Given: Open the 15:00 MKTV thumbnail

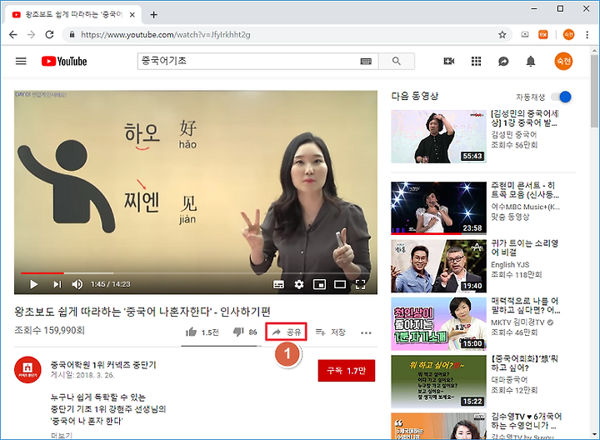Looking at the screenshot, I should (x=438, y=324).
